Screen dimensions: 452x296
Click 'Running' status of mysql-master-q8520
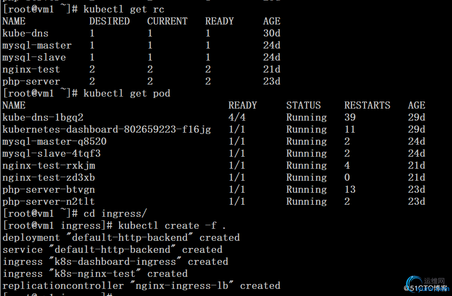pos(306,142)
